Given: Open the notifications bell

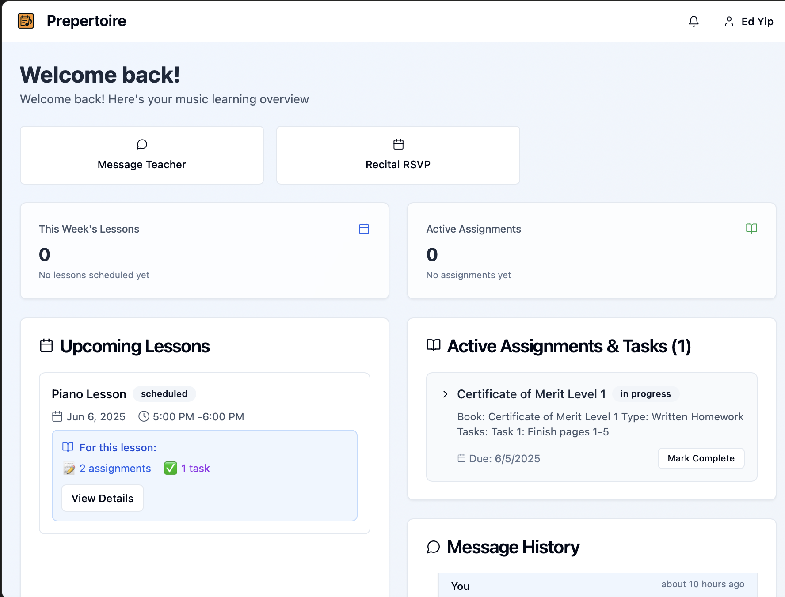Looking at the screenshot, I should 694,21.
